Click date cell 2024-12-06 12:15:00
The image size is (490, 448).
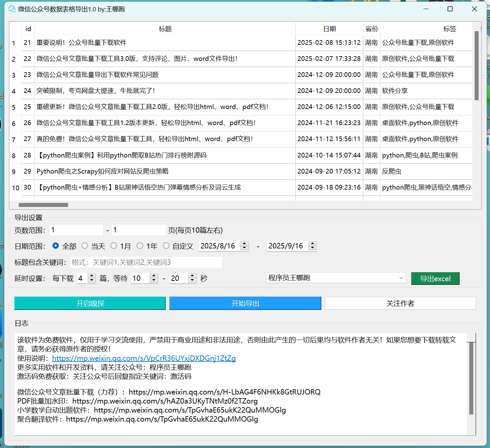(x=329, y=107)
